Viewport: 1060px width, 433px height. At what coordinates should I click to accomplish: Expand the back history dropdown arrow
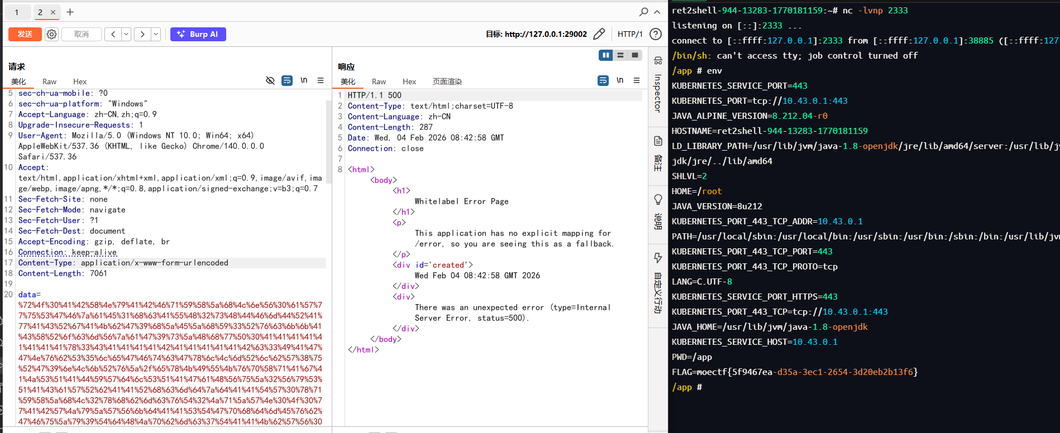pos(126,35)
